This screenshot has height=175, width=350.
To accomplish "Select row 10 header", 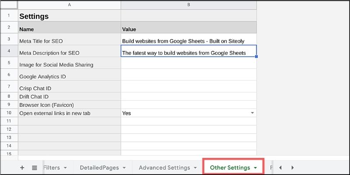I will [x=9, y=113].
